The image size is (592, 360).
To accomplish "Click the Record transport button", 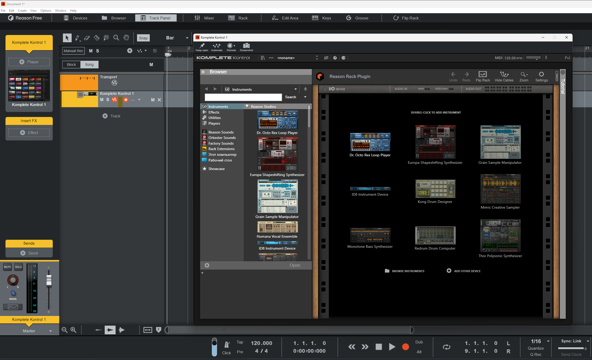I will point(405,347).
